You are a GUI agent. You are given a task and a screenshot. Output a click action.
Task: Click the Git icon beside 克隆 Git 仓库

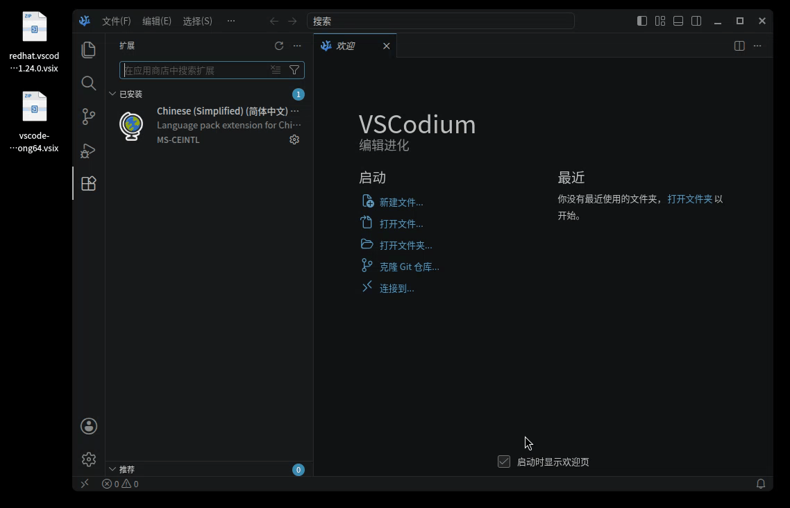click(x=367, y=265)
